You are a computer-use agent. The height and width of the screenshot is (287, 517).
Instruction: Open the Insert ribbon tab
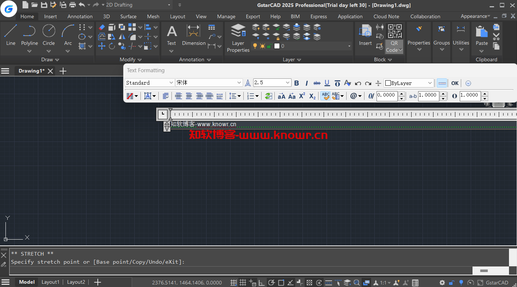[50, 16]
